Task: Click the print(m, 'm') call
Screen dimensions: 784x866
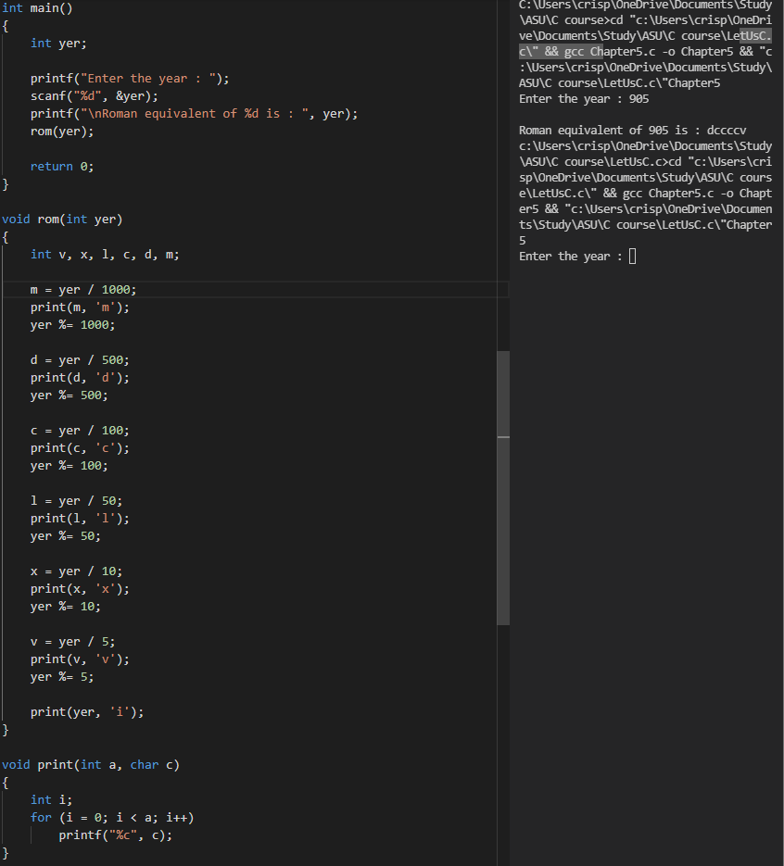Action: click(x=79, y=307)
